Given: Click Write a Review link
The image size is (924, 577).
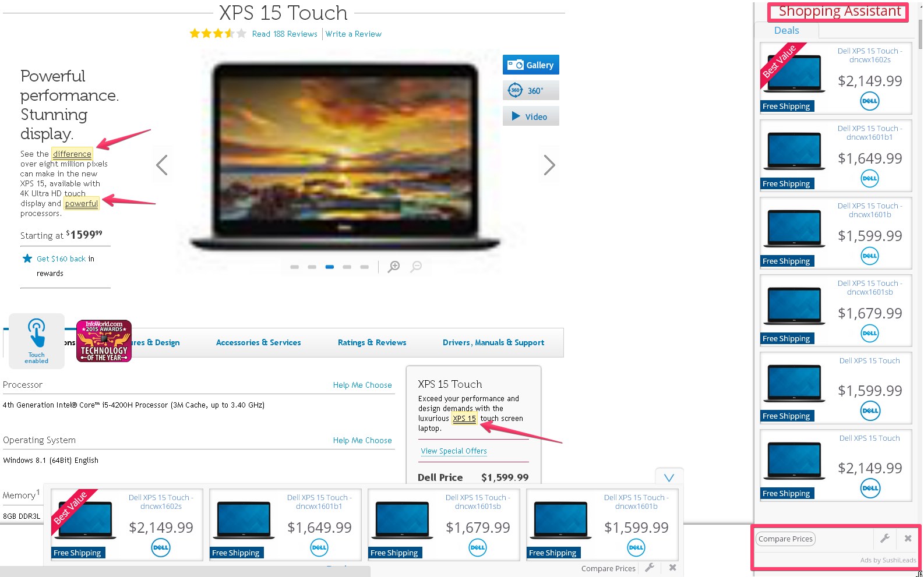Looking at the screenshot, I should tap(353, 34).
